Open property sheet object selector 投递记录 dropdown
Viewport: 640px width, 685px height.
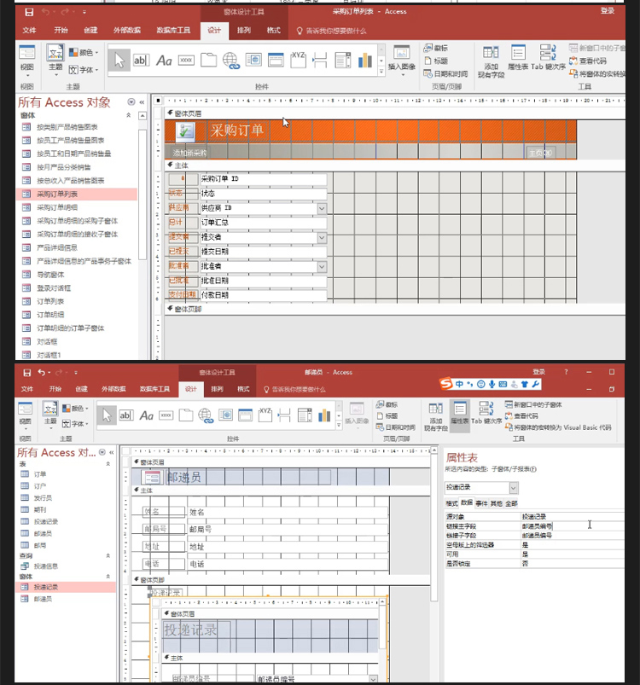pyautogui.click(x=514, y=488)
